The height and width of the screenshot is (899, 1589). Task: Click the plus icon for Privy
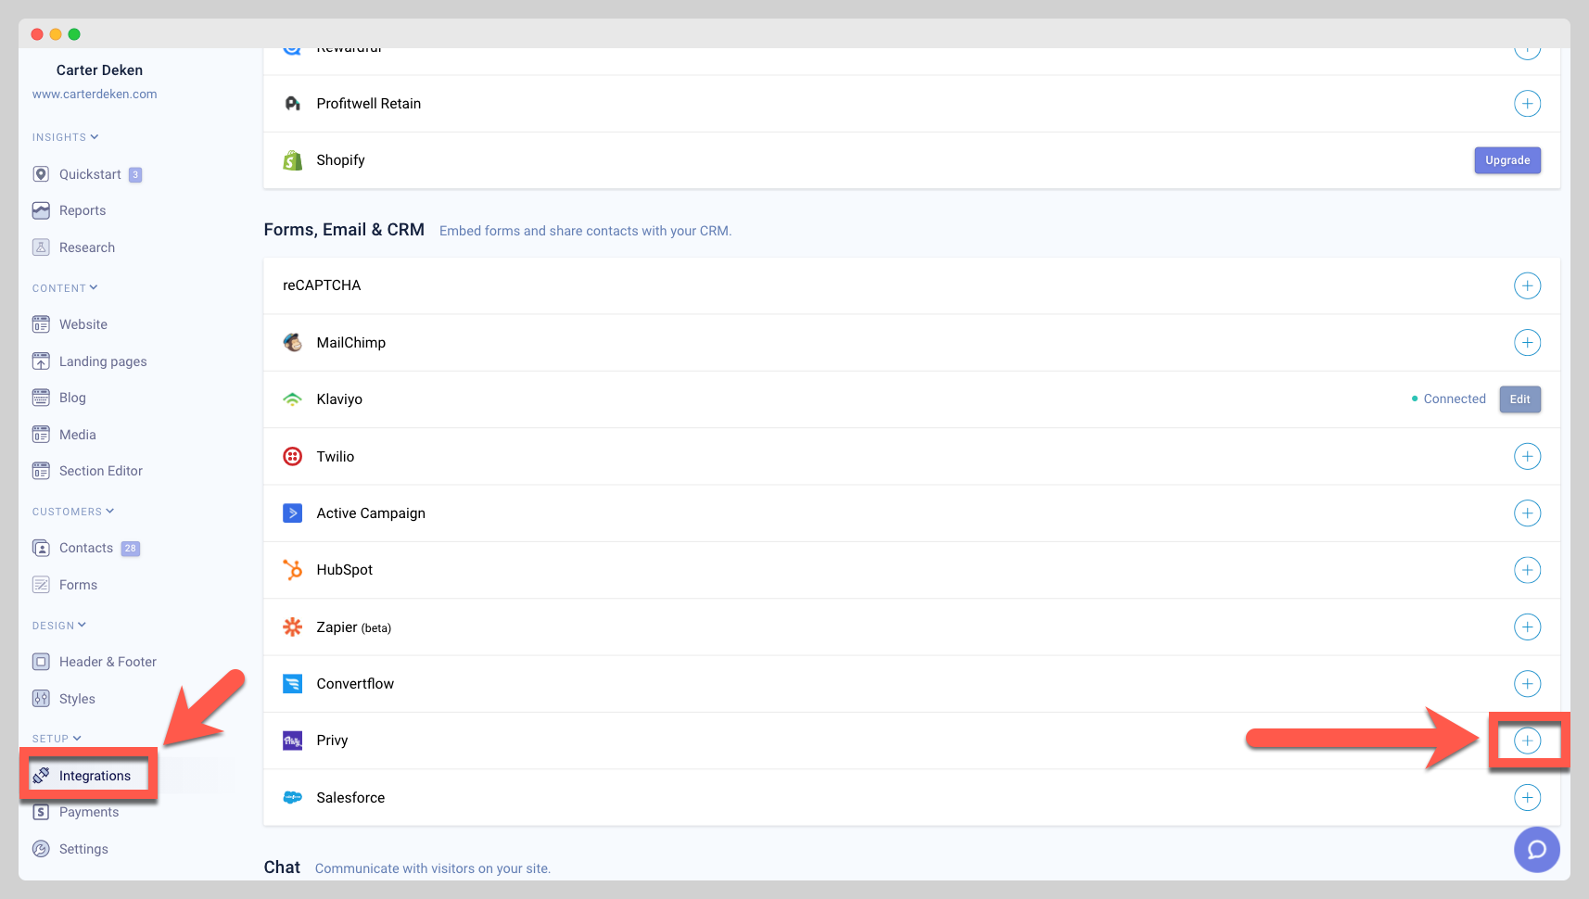1527,741
